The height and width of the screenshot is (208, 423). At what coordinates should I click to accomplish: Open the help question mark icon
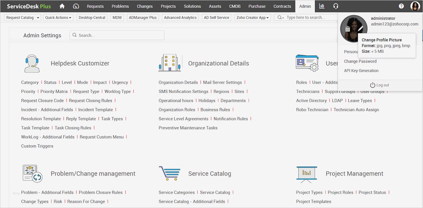coord(401,6)
